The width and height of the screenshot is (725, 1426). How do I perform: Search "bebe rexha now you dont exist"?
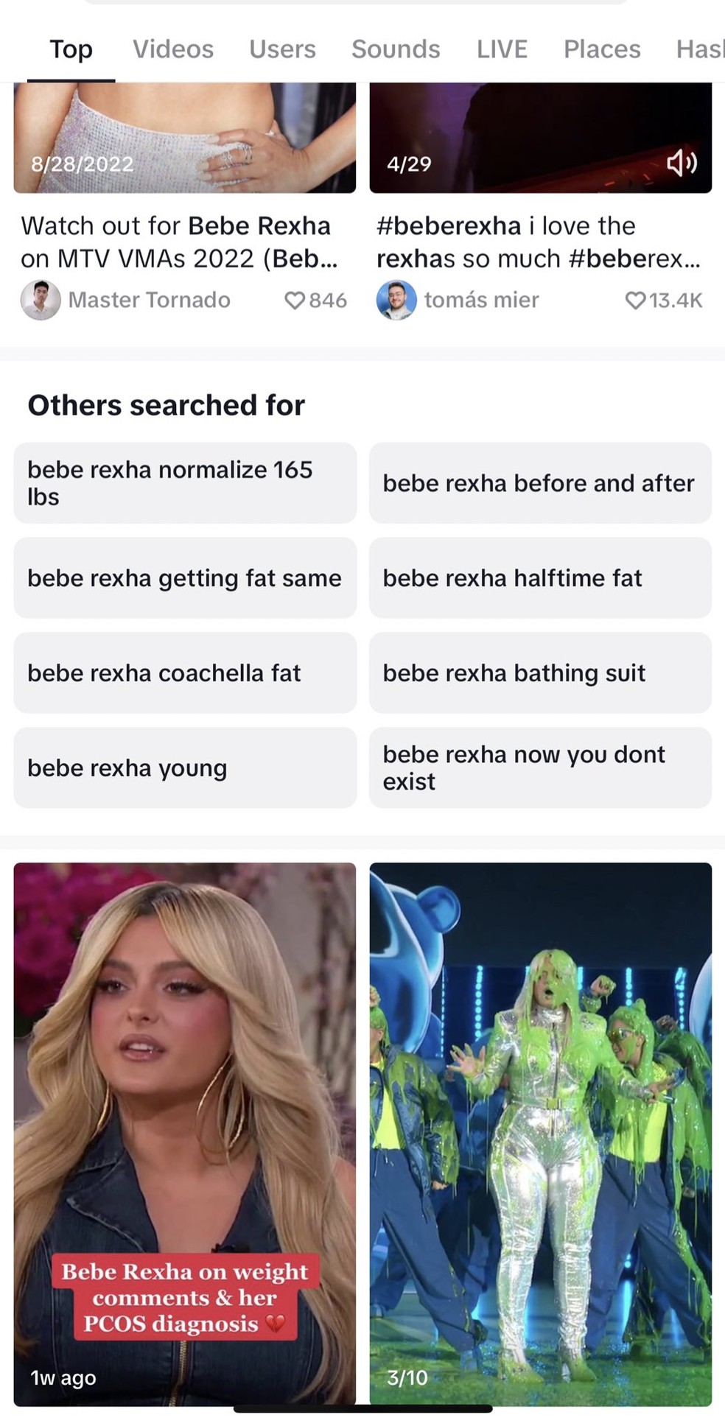pos(539,768)
